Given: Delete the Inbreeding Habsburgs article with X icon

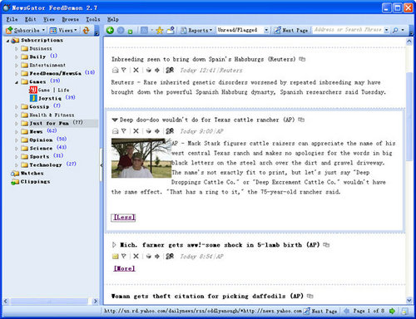Looking at the screenshot, I should [136, 70].
